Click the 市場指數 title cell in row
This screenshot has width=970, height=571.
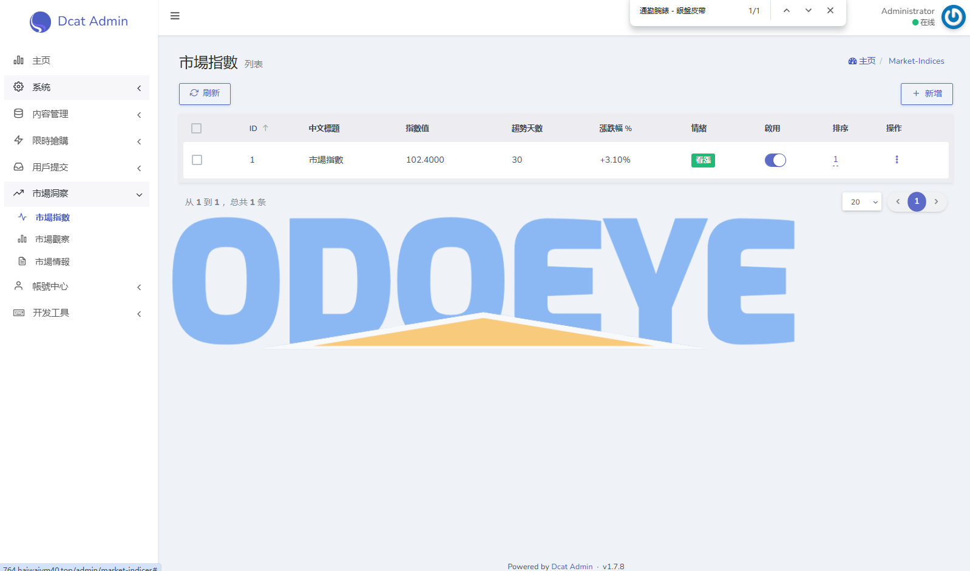[326, 160]
